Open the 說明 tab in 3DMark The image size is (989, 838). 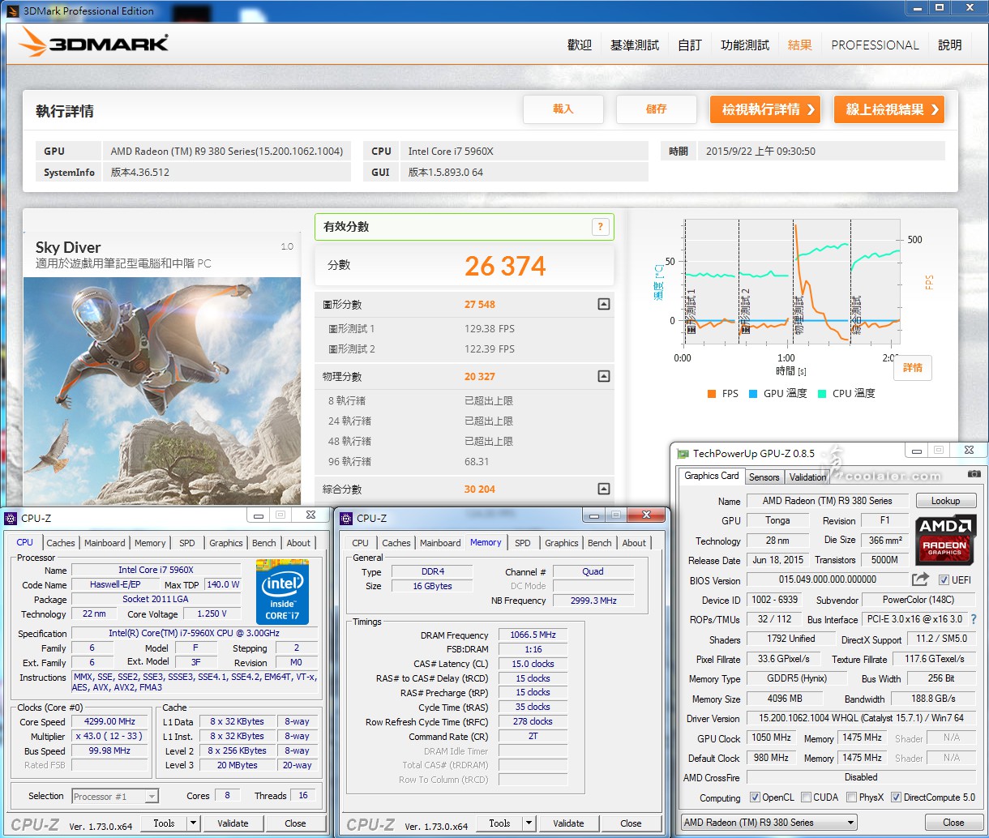[950, 45]
